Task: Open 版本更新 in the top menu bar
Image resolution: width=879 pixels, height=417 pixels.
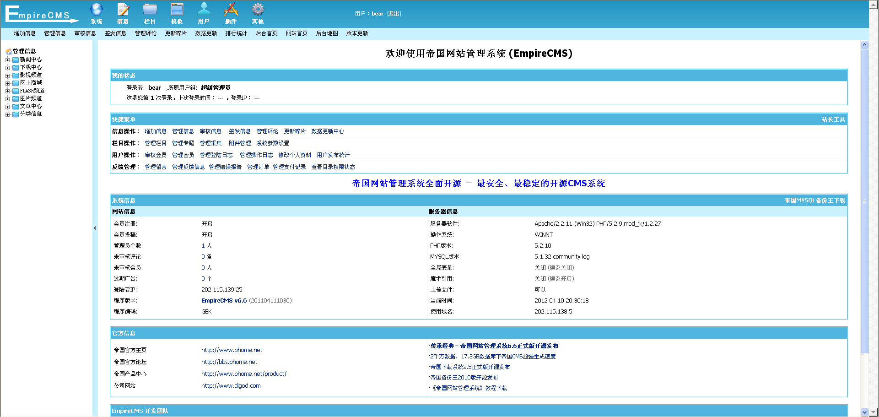Action: (357, 33)
